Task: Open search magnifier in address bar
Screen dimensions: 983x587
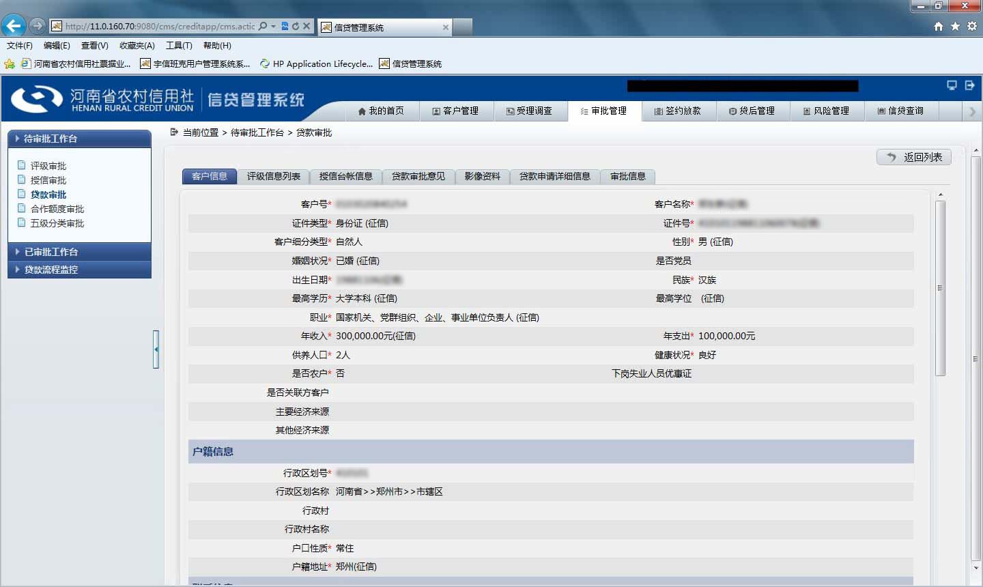Action: point(263,26)
